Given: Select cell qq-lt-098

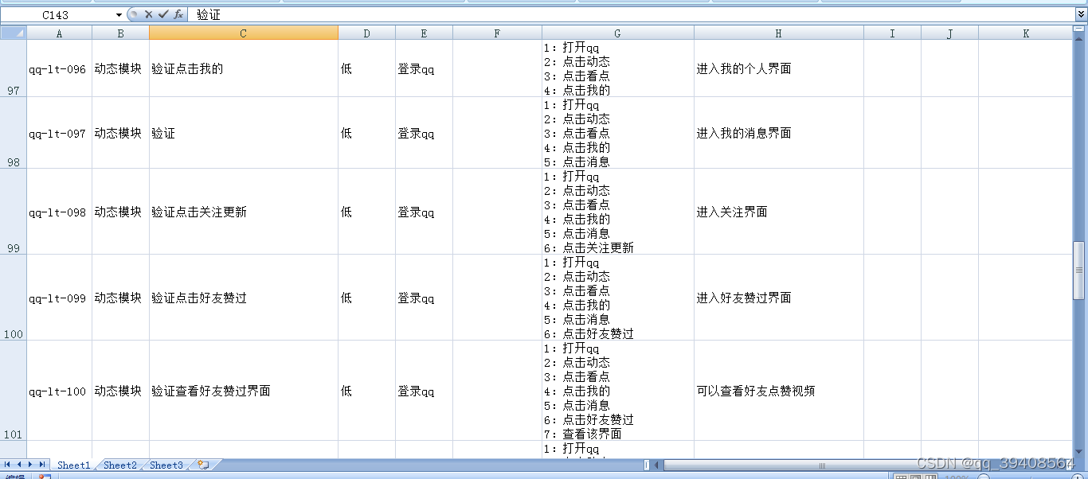Looking at the screenshot, I should pos(59,212).
